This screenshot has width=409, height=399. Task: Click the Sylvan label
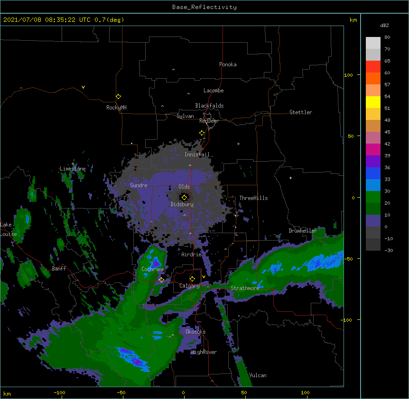pyautogui.click(x=185, y=116)
